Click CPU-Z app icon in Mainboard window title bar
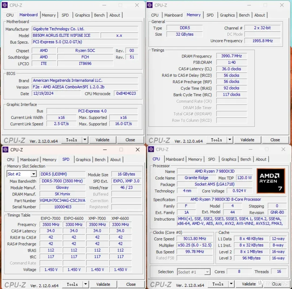 click(x=5, y=5)
